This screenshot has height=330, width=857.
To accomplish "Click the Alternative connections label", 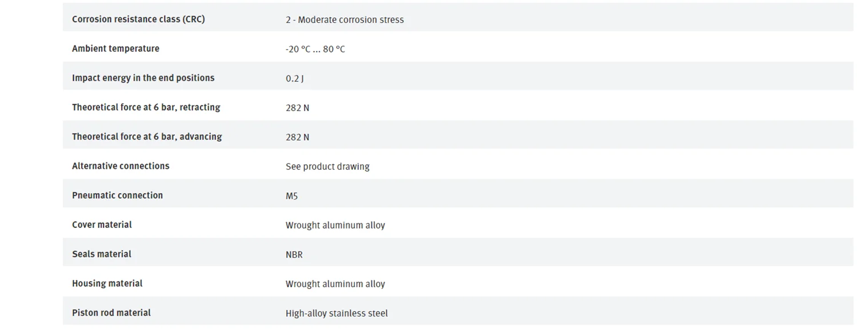I will (x=121, y=166).
